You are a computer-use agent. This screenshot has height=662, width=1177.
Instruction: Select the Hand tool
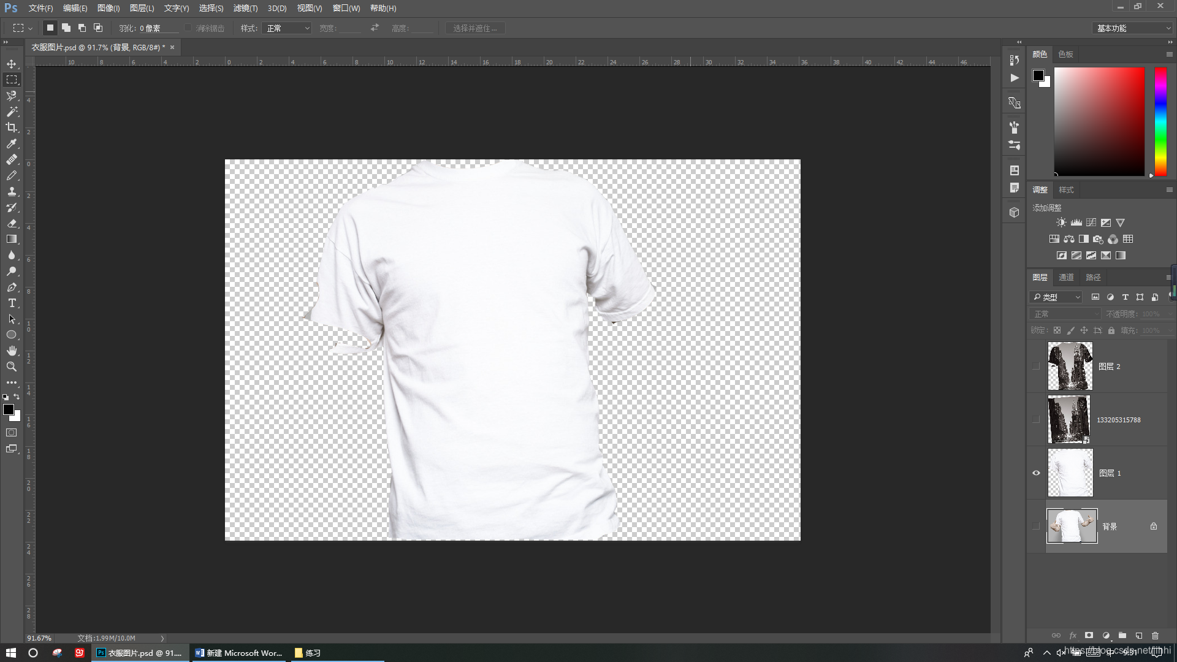[12, 351]
